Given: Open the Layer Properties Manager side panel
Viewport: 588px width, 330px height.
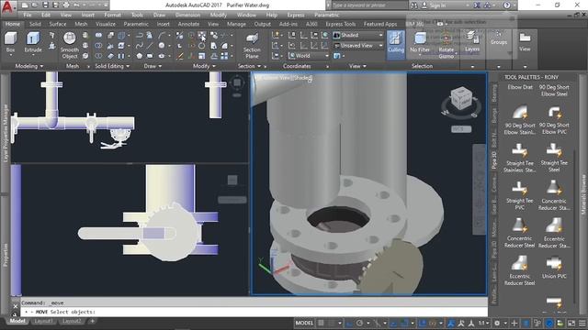Looking at the screenshot, I should pos(6,133).
